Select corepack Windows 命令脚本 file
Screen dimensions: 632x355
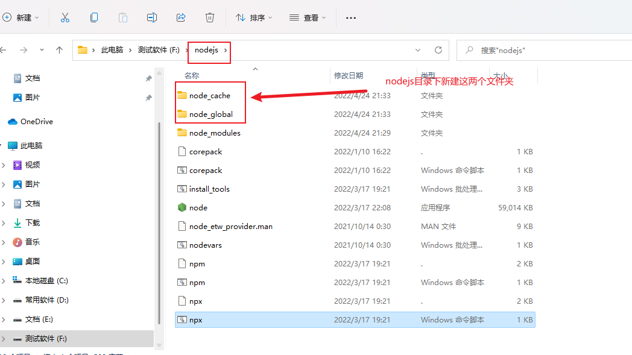point(206,171)
